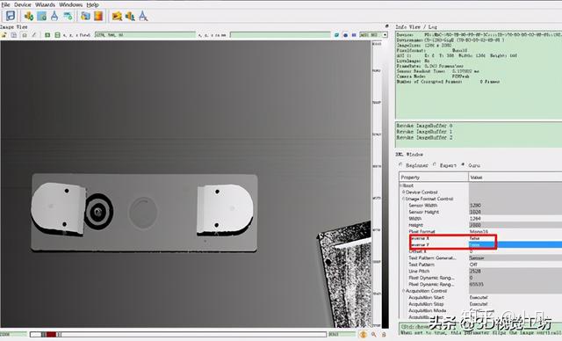Click Executel value for Acquisition Stop
This screenshot has height=341, width=562.
click(x=479, y=304)
